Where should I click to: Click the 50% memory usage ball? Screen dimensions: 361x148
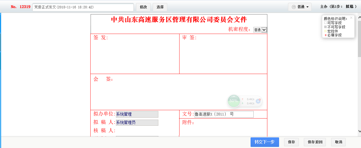click(234, 101)
